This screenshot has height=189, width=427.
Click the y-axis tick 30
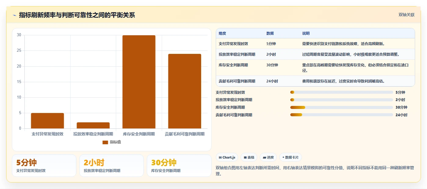(19, 35)
